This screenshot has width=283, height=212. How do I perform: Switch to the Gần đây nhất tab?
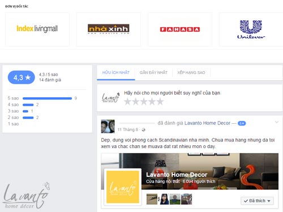153,72
